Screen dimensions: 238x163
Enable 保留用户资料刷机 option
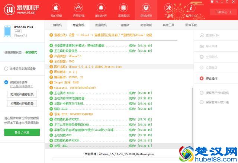pyautogui.click(x=214, y=93)
